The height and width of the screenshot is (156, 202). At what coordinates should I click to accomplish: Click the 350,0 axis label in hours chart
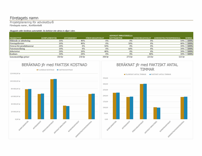pos(105,78)
